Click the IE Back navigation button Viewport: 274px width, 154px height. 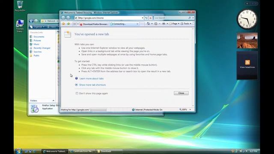click(x=63, y=18)
